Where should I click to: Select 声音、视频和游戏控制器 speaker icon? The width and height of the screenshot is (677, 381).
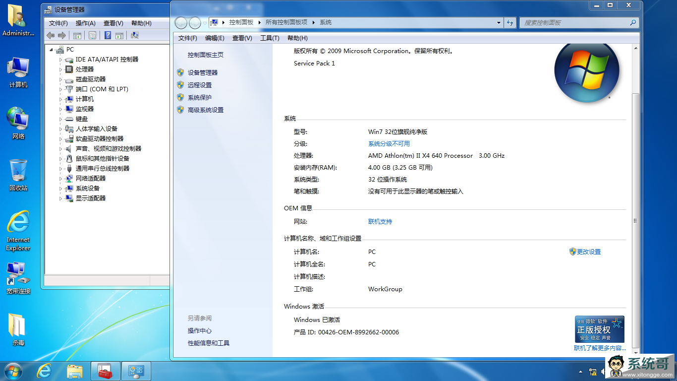click(x=69, y=149)
